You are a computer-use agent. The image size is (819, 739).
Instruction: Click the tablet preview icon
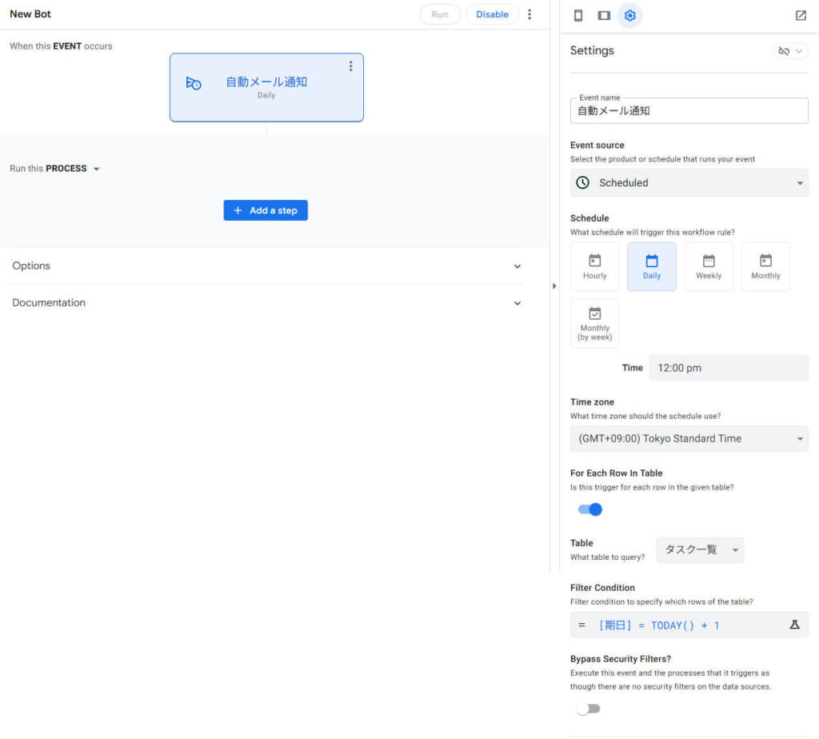[x=604, y=15]
